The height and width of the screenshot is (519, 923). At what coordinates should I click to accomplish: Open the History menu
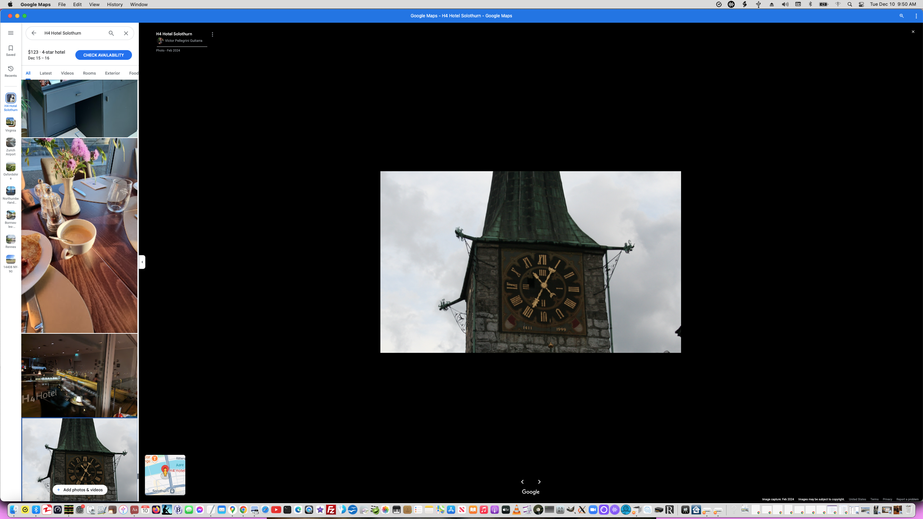click(x=114, y=4)
